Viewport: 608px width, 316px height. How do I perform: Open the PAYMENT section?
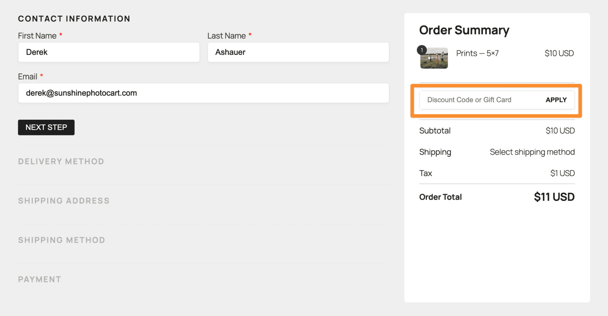click(x=40, y=279)
